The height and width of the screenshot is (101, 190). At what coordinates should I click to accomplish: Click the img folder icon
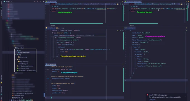[17, 55]
